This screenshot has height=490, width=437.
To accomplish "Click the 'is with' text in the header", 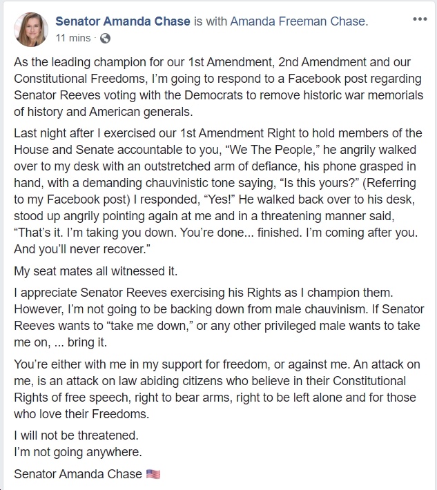I will (210, 21).
